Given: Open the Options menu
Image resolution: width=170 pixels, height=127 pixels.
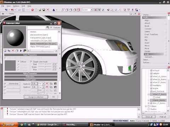Looking at the screenshot, I should tap(16, 6).
